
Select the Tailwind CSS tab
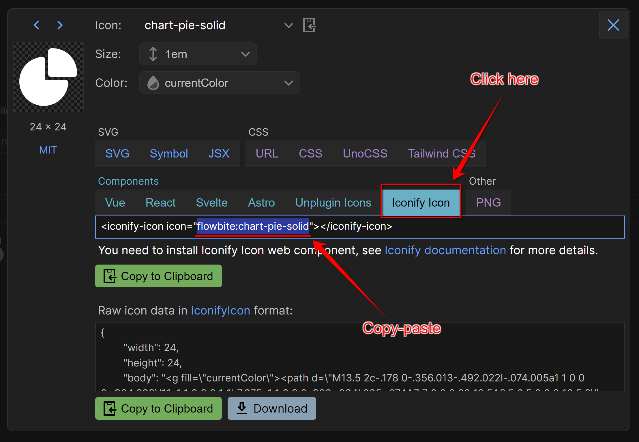pos(441,153)
